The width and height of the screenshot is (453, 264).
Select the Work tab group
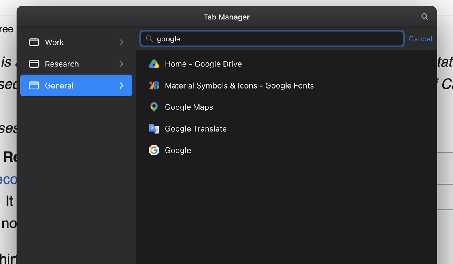[76, 42]
